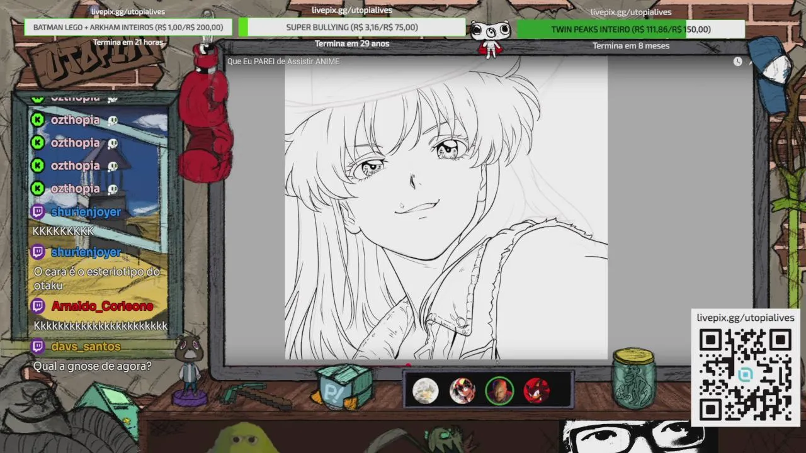
Task: Open livepix.gg link above the TWIN PEAKS goal
Action: pyautogui.click(x=631, y=12)
